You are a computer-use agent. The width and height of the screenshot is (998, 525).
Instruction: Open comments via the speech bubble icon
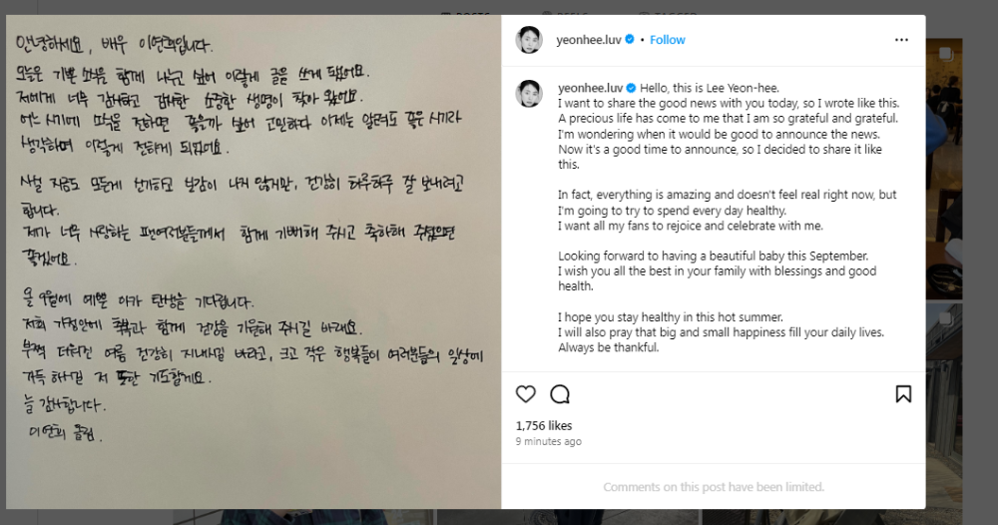click(560, 394)
